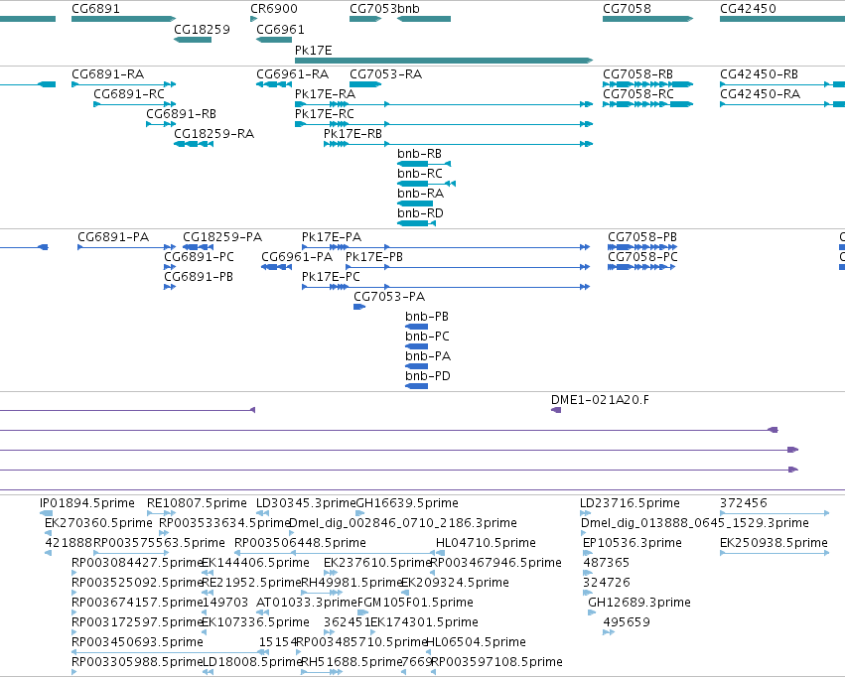This screenshot has height=677, width=845.
Task: Click the EST labeled 372456
Action: point(775,513)
